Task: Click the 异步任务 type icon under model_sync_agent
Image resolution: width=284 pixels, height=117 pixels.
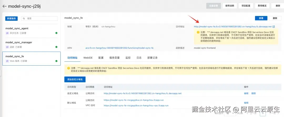Action: (7, 33)
